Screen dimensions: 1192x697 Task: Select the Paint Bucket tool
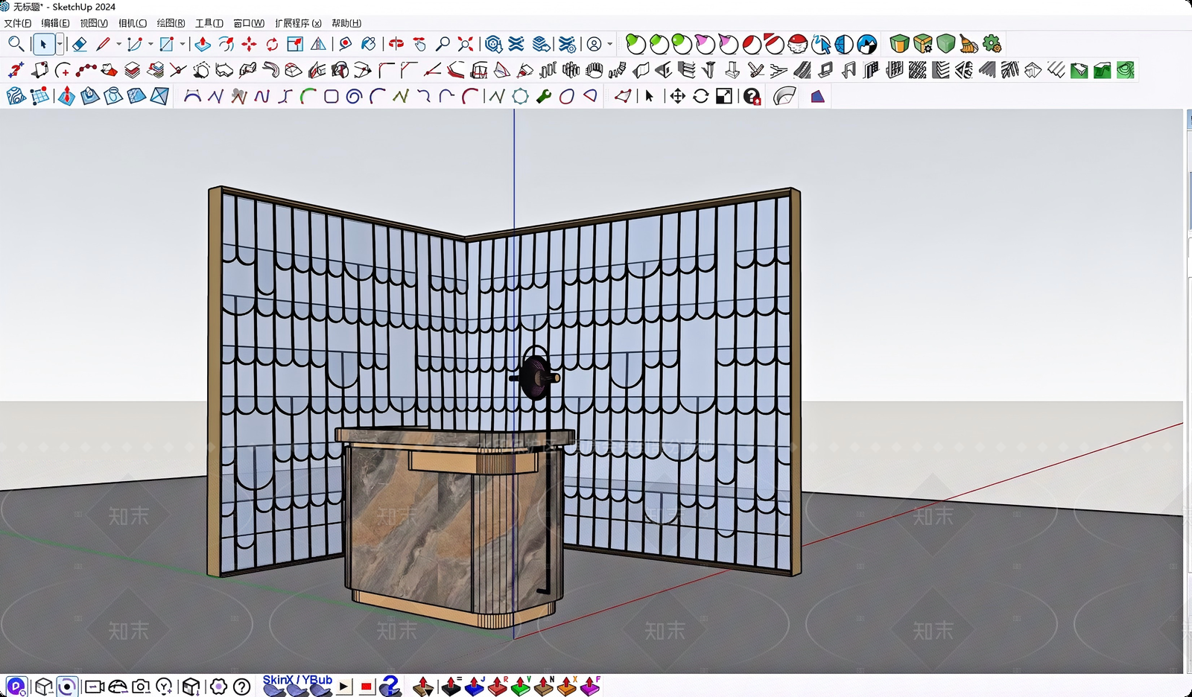[x=368, y=44]
